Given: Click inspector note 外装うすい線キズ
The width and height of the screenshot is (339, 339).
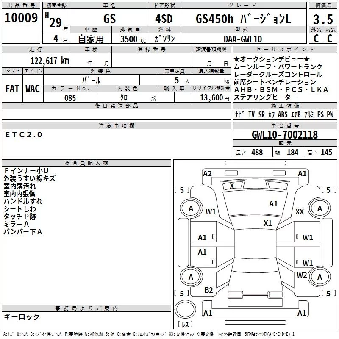Looking at the screenshot, I should [29, 178].
